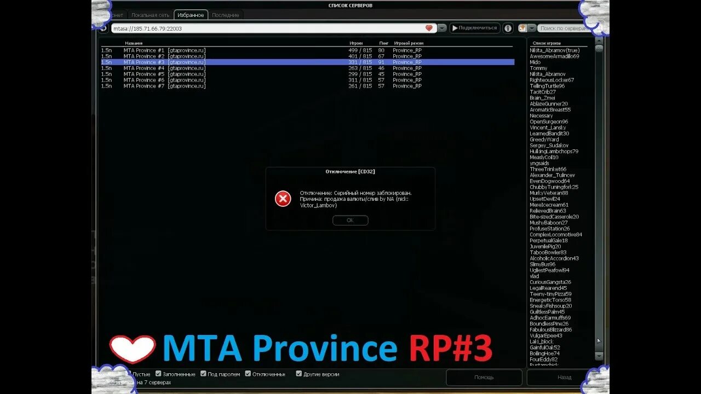Sort by the Пинг column header
701x394 pixels.
pos(384,43)
